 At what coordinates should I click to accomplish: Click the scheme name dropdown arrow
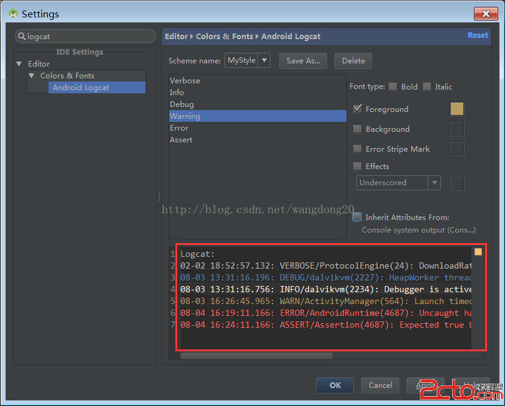[264, 60]
